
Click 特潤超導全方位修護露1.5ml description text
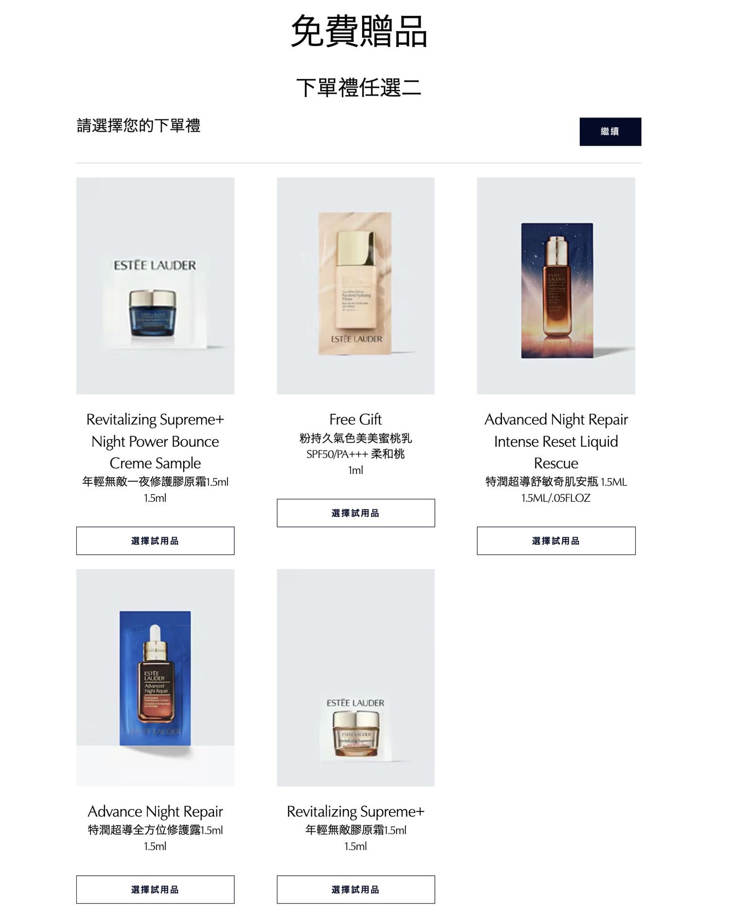coord(155,830)
